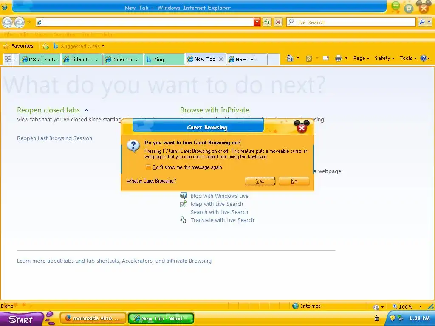Open the Home button dropdown arrow
Image resolution: width=435 pixels, height=326 pixels.
(x=298, y=58)
